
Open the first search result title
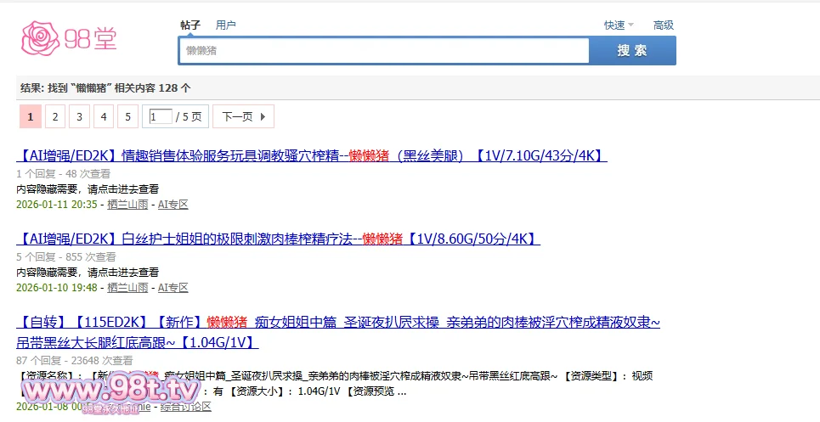point(311,155)
